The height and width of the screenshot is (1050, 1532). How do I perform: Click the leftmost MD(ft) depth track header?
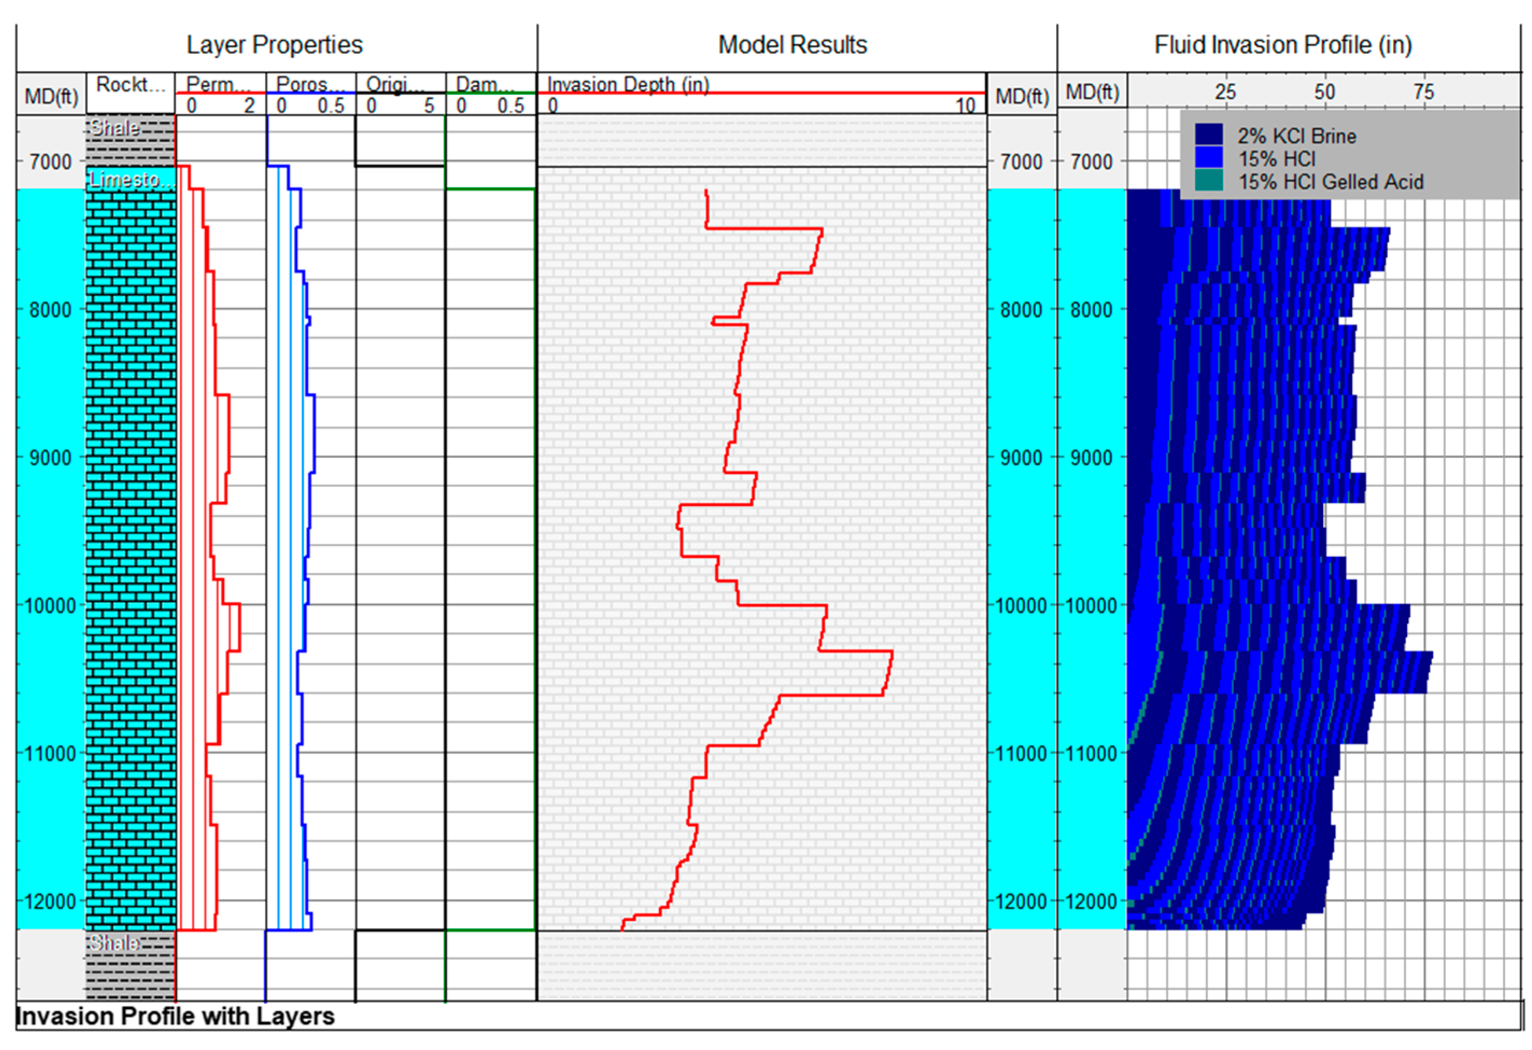point(51,96)
